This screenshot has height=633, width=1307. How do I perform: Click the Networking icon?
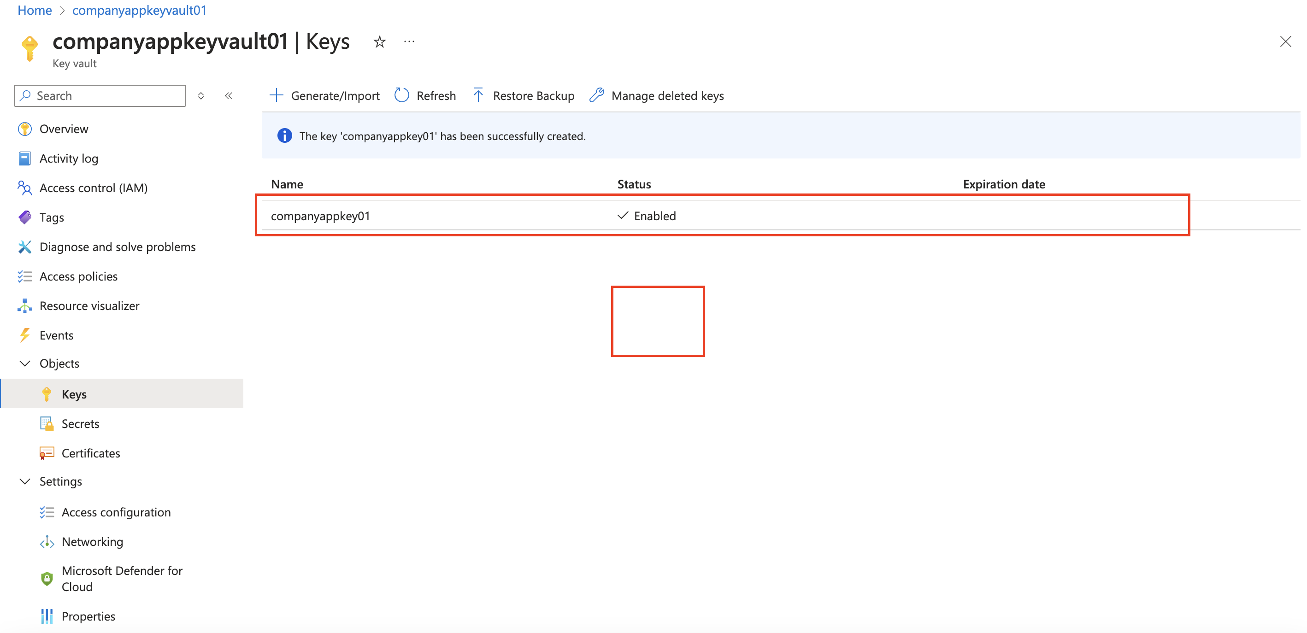(47, 542)
